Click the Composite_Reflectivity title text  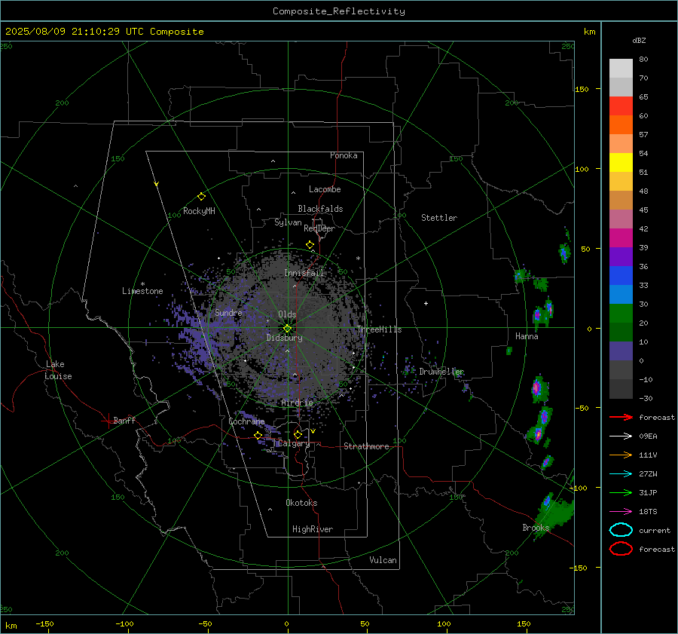pyautogui.click(x=339, y=11)
